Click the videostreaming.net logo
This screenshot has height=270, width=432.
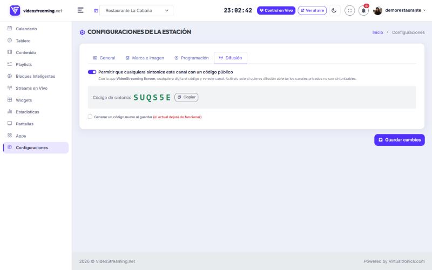[36, 10]
